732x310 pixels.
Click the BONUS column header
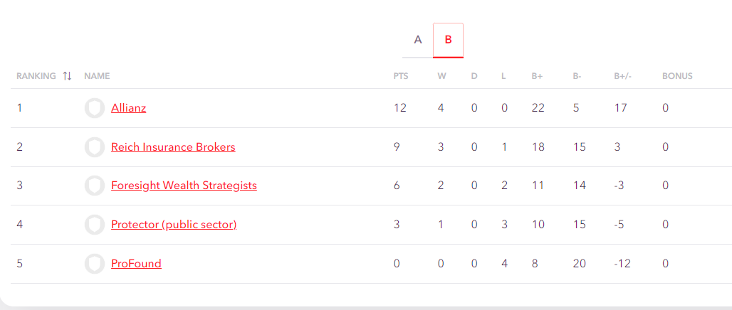point(677,76)
